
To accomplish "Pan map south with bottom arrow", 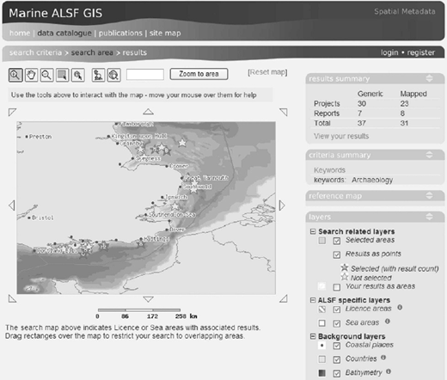I will click(148, 299).
